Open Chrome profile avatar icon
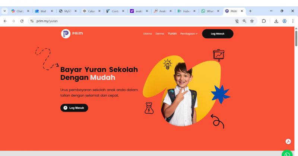Screen dimensions: 298x156 pyautogui.click(x=285, y=21)
